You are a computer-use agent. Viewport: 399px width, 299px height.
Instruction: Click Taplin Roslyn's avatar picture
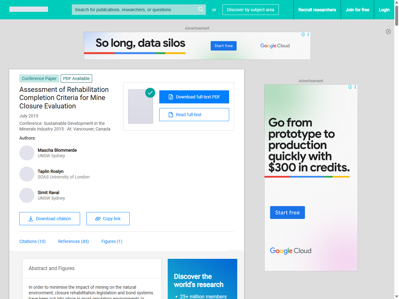pyautogui.click(x=27, y=174)
